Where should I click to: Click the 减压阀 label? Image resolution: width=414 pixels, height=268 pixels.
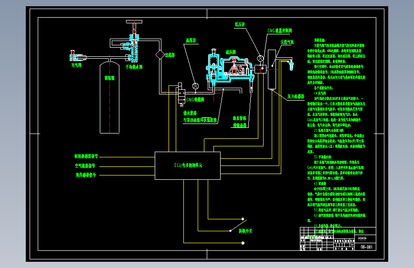(x=231, y=52)
